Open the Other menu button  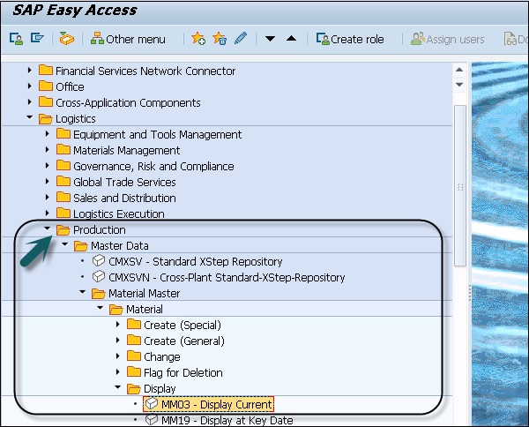[x=128, y=39]
